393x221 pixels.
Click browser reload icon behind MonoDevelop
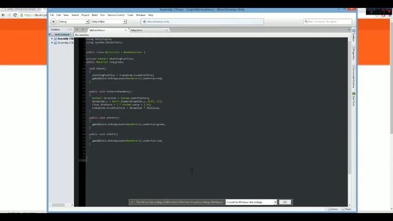[15, 15]
